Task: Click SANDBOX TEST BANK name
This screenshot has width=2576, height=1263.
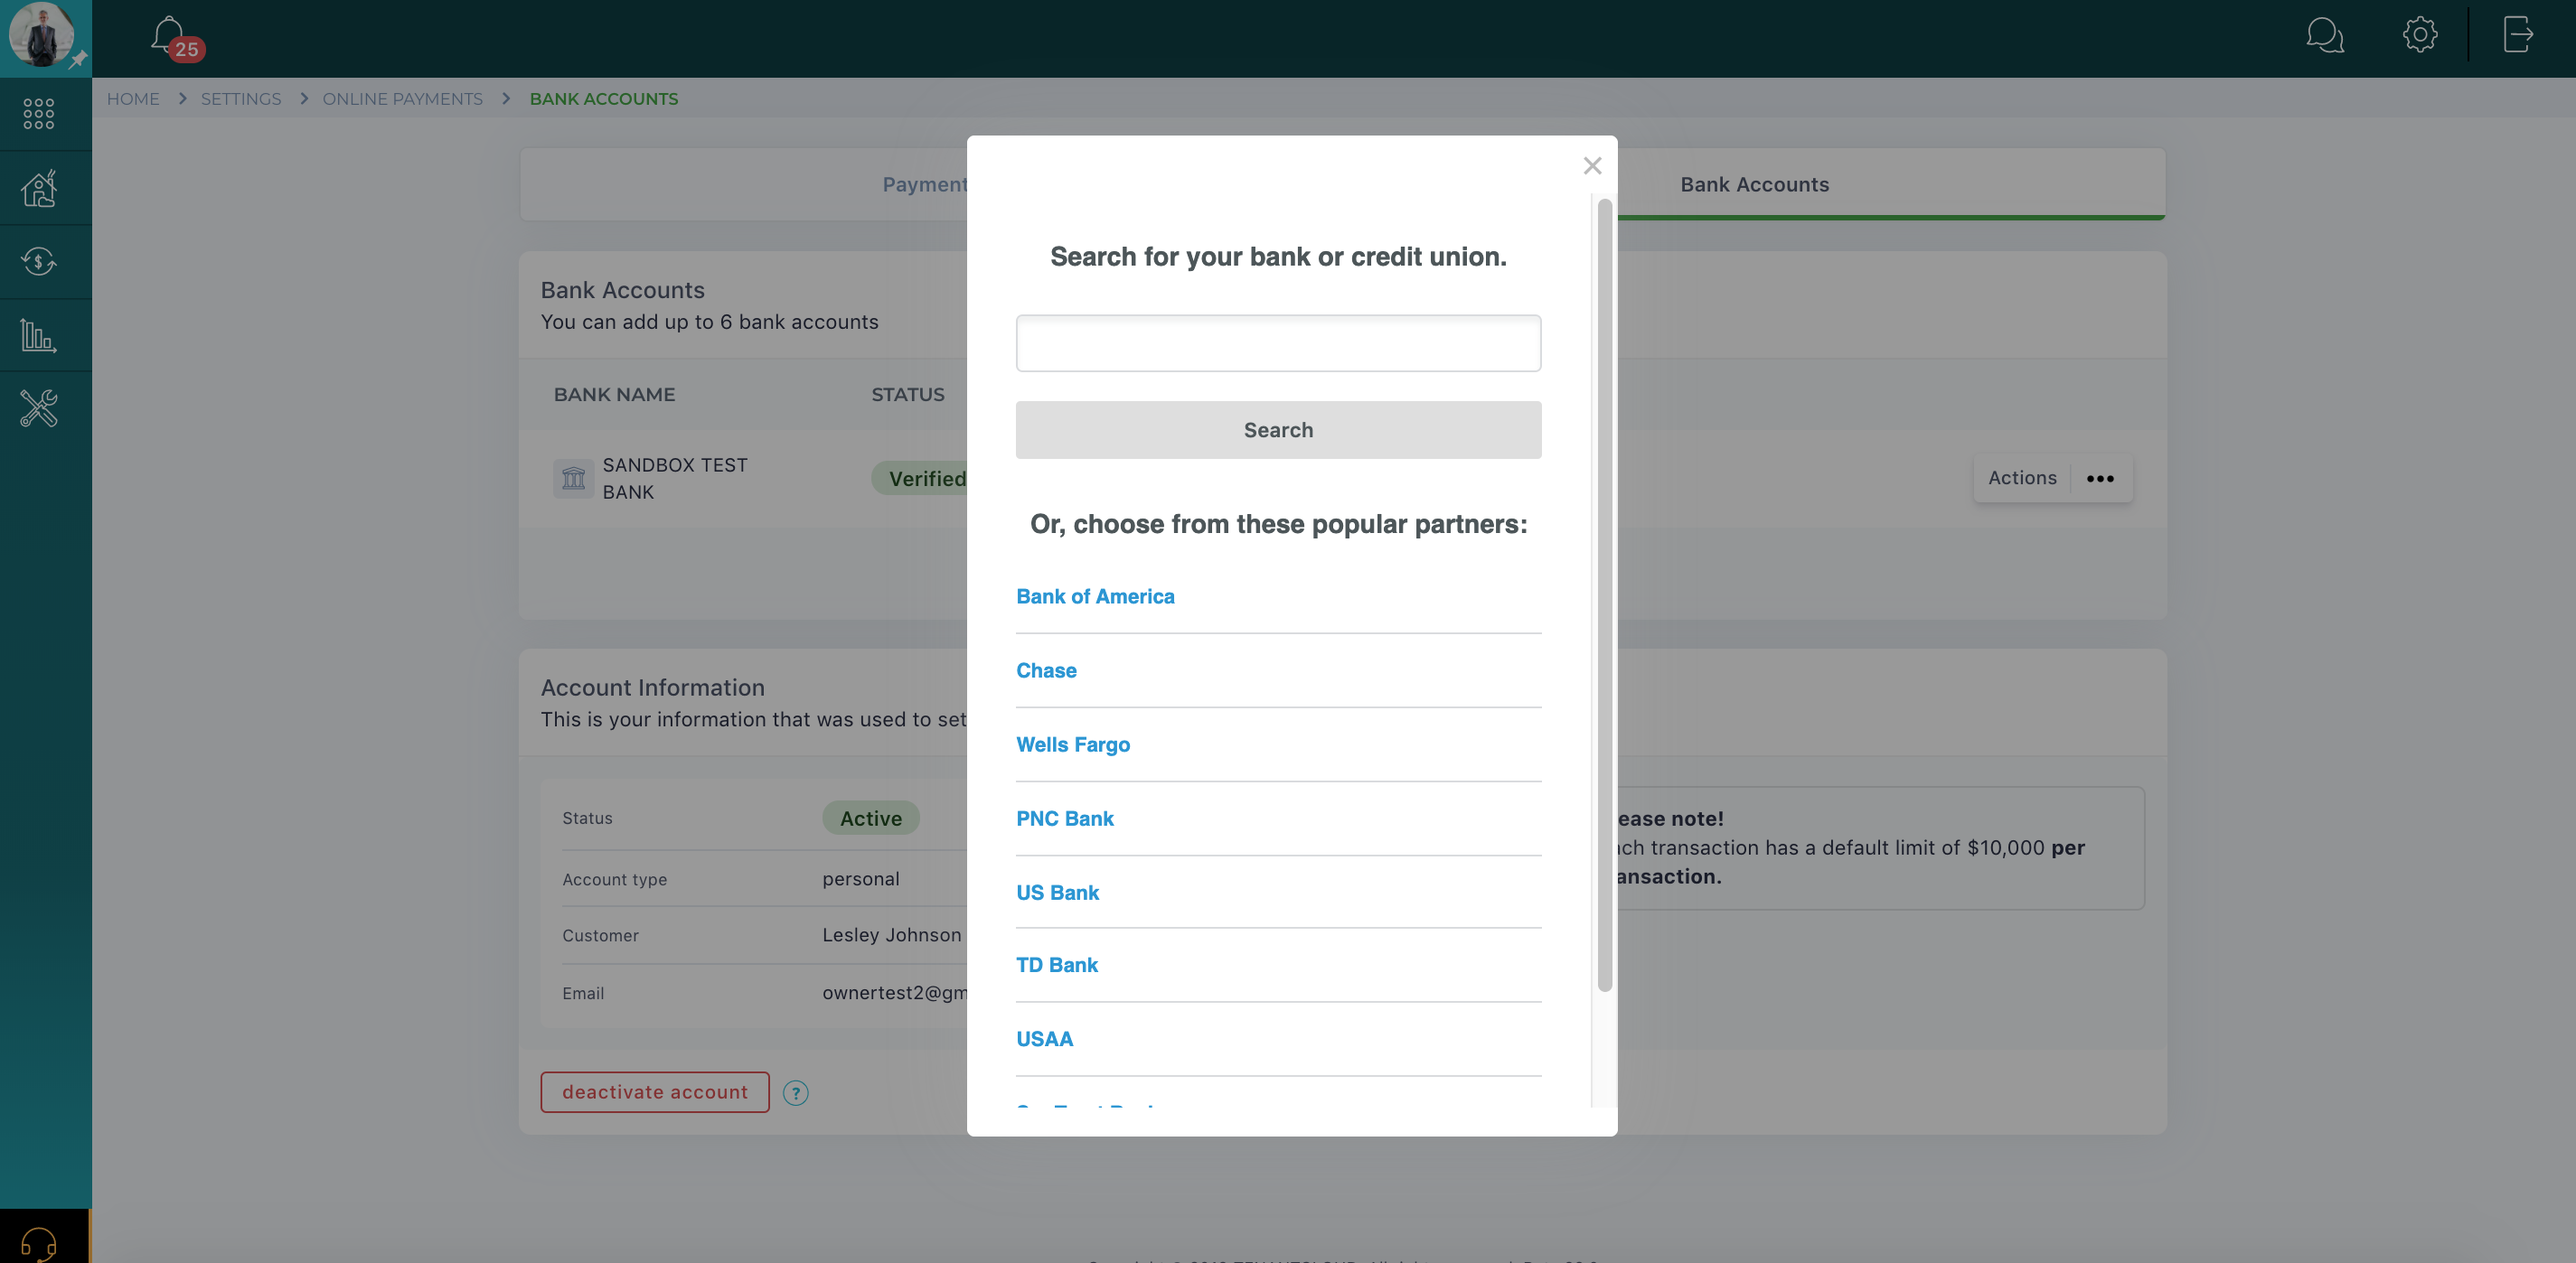Action: tap(675, 479)
